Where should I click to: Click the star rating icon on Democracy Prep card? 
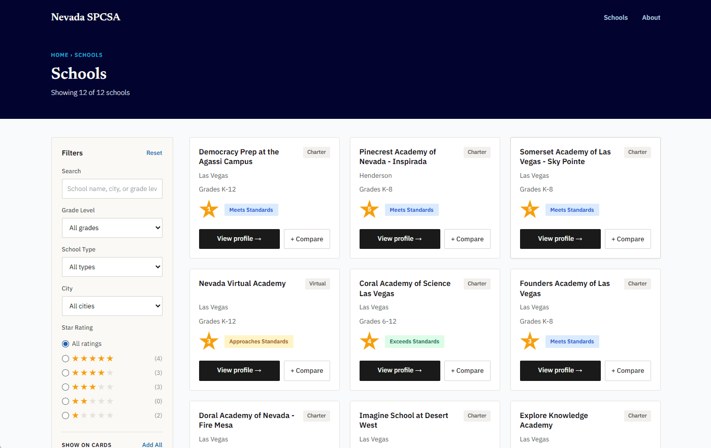[x=209, y=209]
